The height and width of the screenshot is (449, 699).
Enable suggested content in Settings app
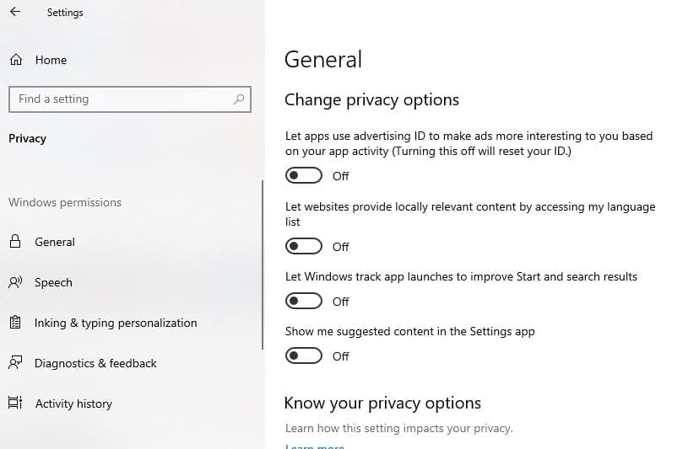304,355
